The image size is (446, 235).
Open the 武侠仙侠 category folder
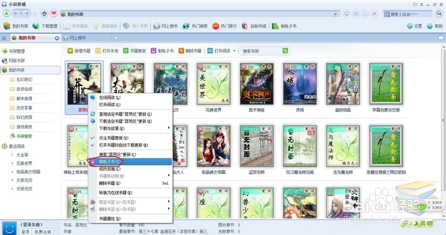(21, 89)
